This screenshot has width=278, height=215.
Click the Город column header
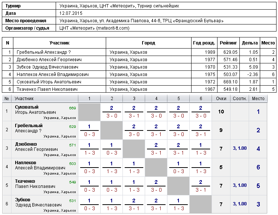(x=148, y=43)
